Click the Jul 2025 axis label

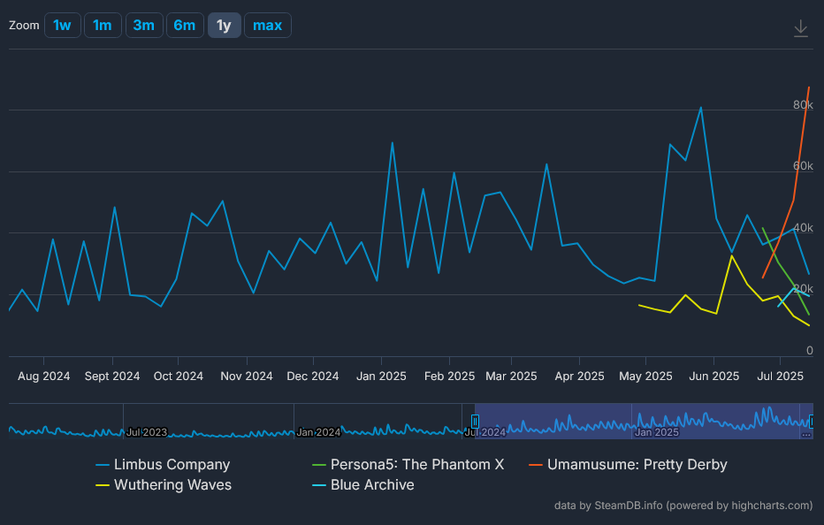[781, 377]
